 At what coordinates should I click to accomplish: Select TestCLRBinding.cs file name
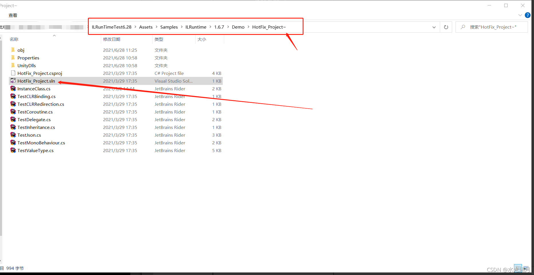[x=36, y=96]
